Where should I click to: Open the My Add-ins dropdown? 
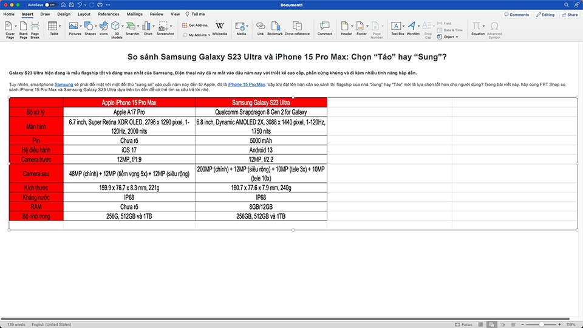click(x=196, y=35)
